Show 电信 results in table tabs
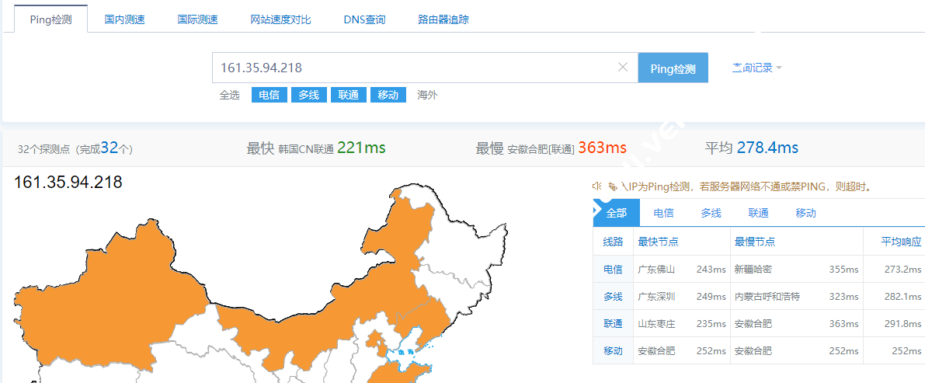The width and height of the screenshot is (925, 383). click(664, 213)
